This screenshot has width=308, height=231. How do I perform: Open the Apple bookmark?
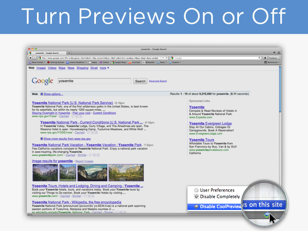pos(93,62)
